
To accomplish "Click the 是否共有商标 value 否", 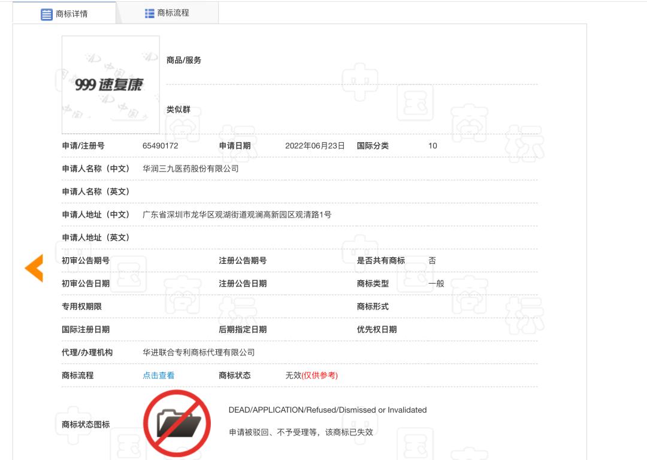I will [432, 260].
